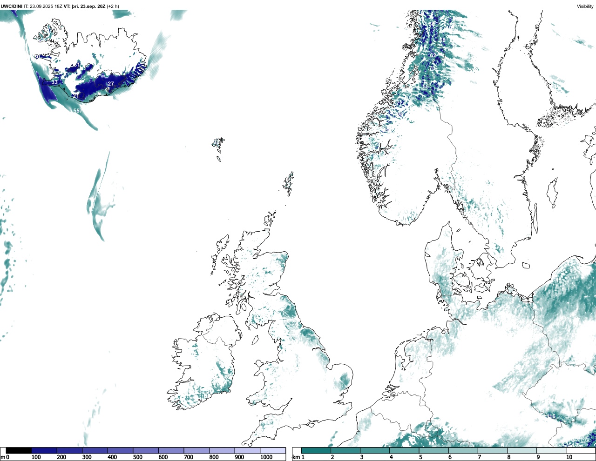Click the 'm' unit label of the metre scale

pos(2,457)
